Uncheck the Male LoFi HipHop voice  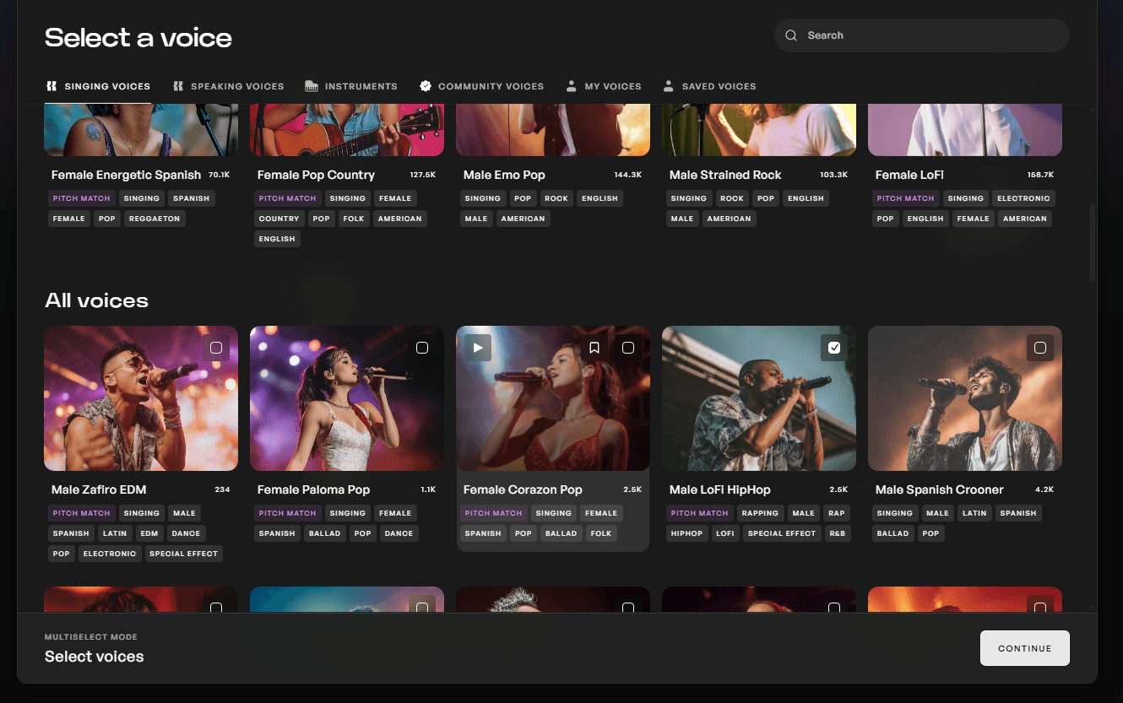(x=833, y=347)
